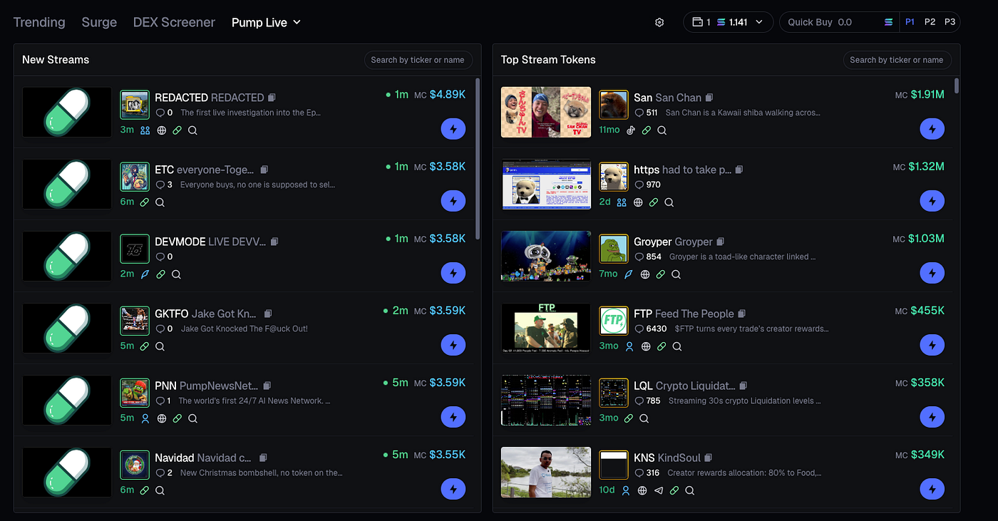Open the San Chan stream thumbnail
This screenshot has width=998, height=521.
coord(546,112)
